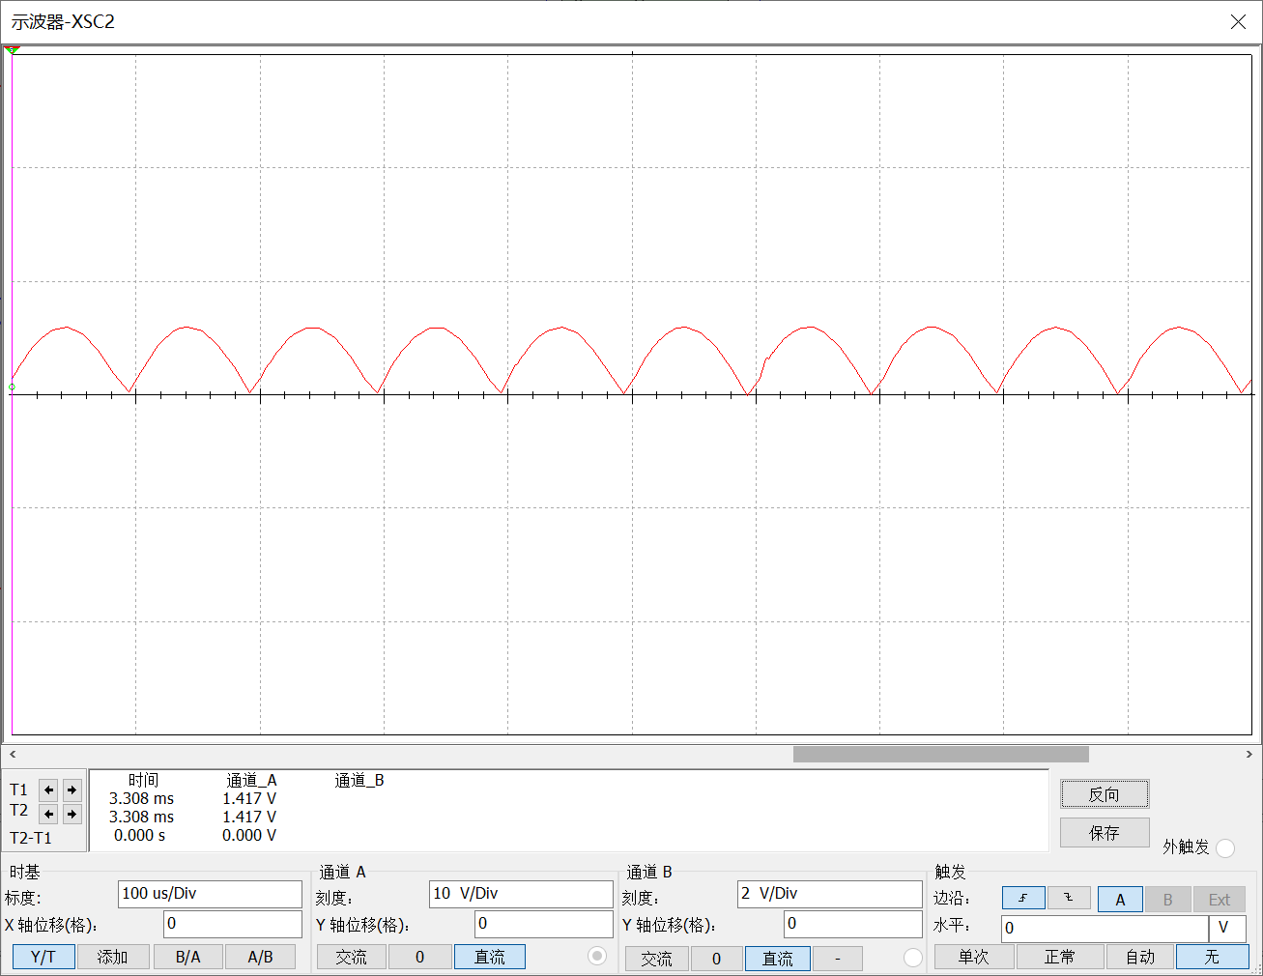This screenshot has width=1263, height=976.
Task: Move cursor T2 left with arrow
Action: [48, 814]
